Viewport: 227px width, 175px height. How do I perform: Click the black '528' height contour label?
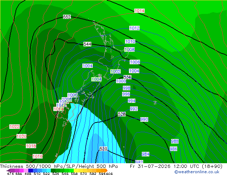click(x=122, y=114)
